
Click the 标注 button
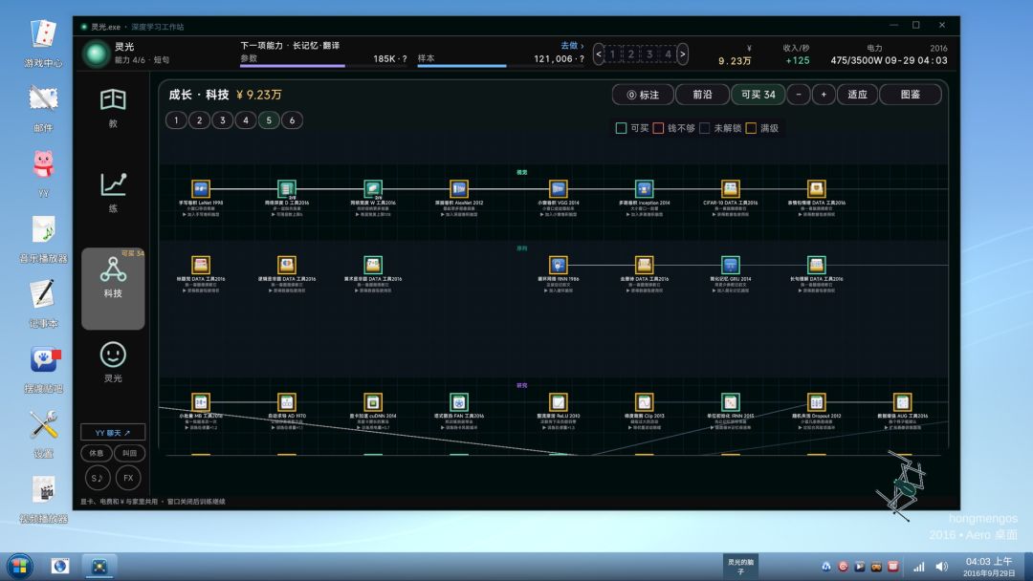click(643, 95)
